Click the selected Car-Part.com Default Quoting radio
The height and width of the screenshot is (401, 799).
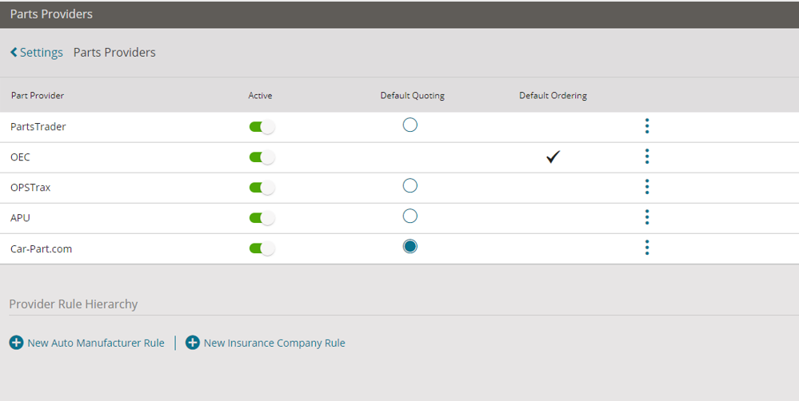pyautogui.click(x=409, y=246)
